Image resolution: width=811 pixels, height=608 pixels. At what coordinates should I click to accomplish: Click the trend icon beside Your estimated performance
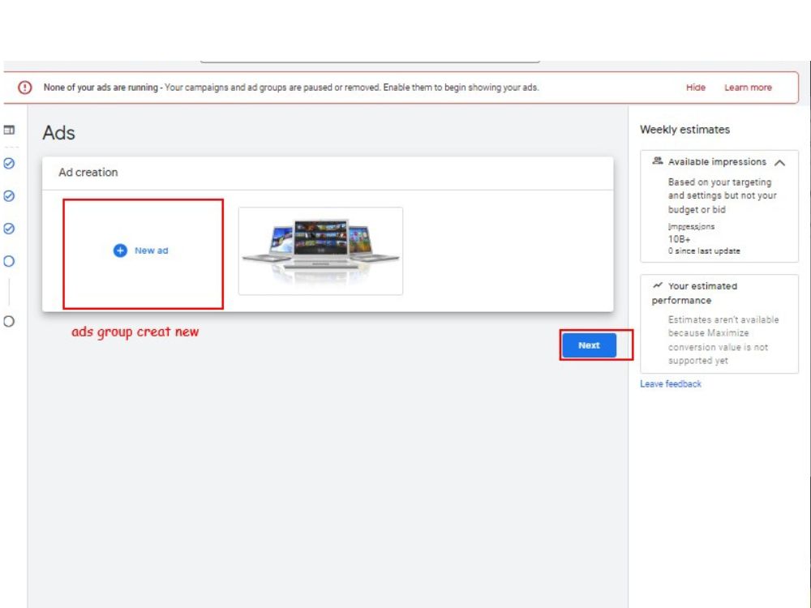coord(658,285)
